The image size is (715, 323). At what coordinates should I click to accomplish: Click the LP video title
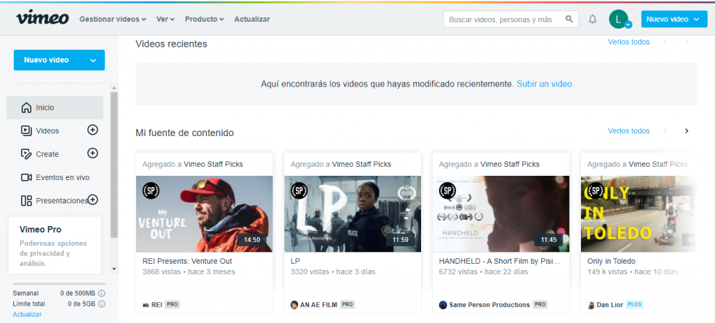pos(295,261)
